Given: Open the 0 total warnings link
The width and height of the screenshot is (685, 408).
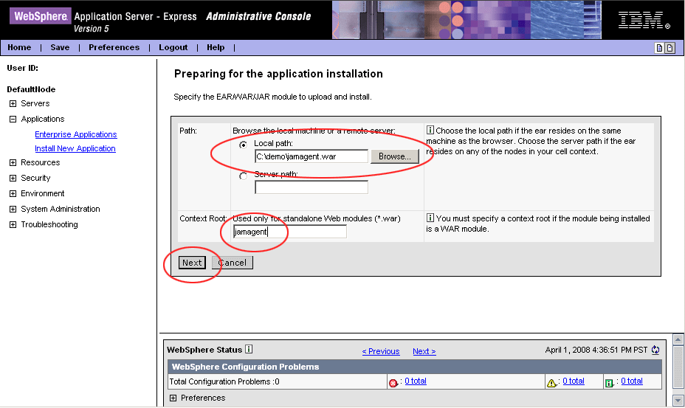Looking at the screenshot, I should click(573, 381).
